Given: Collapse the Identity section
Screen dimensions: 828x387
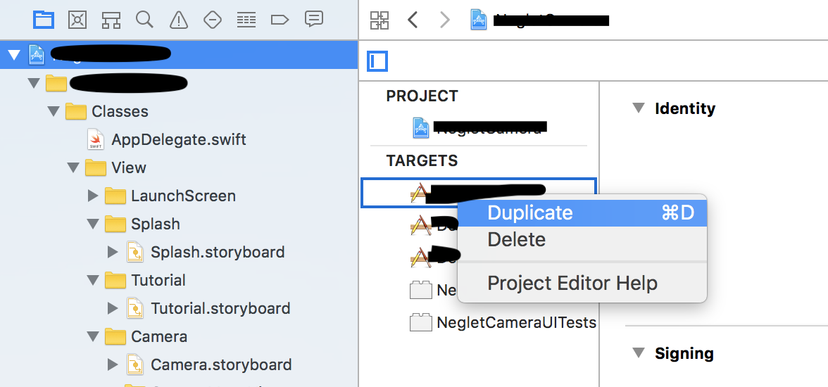Looking at the screenshot, I should pos(639,108).
